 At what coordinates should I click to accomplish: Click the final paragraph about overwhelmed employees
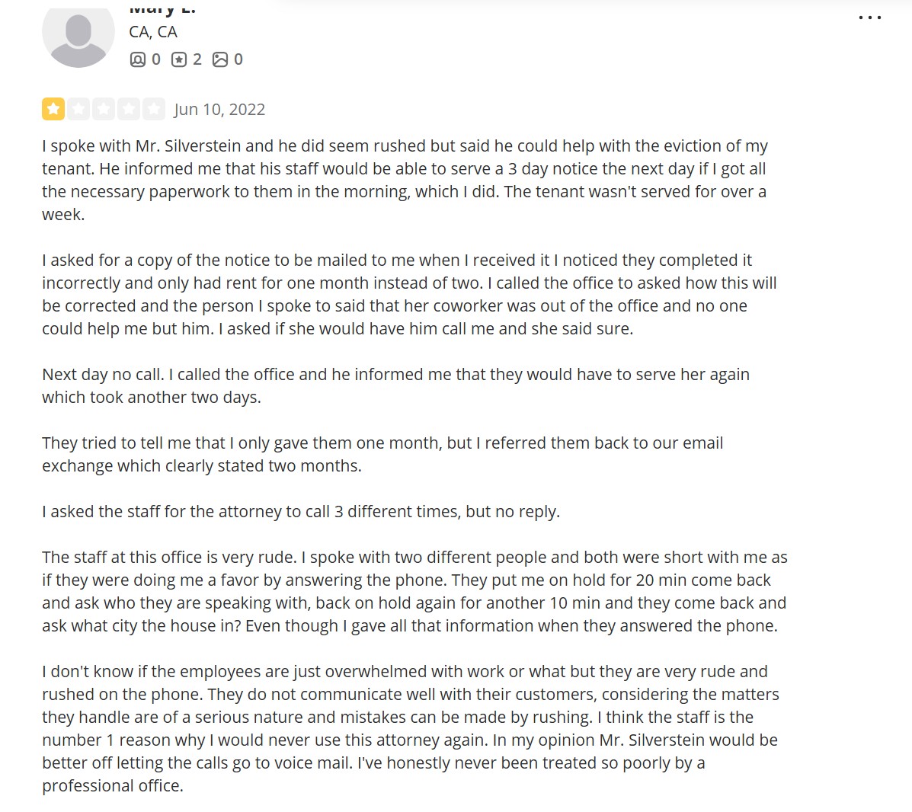point(410,728)
